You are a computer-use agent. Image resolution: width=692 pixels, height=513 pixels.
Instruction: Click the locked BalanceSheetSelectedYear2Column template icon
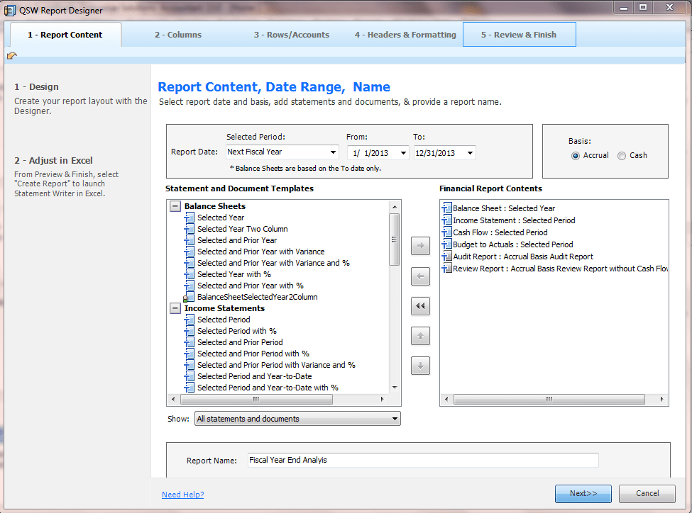[x=189, y=298]
